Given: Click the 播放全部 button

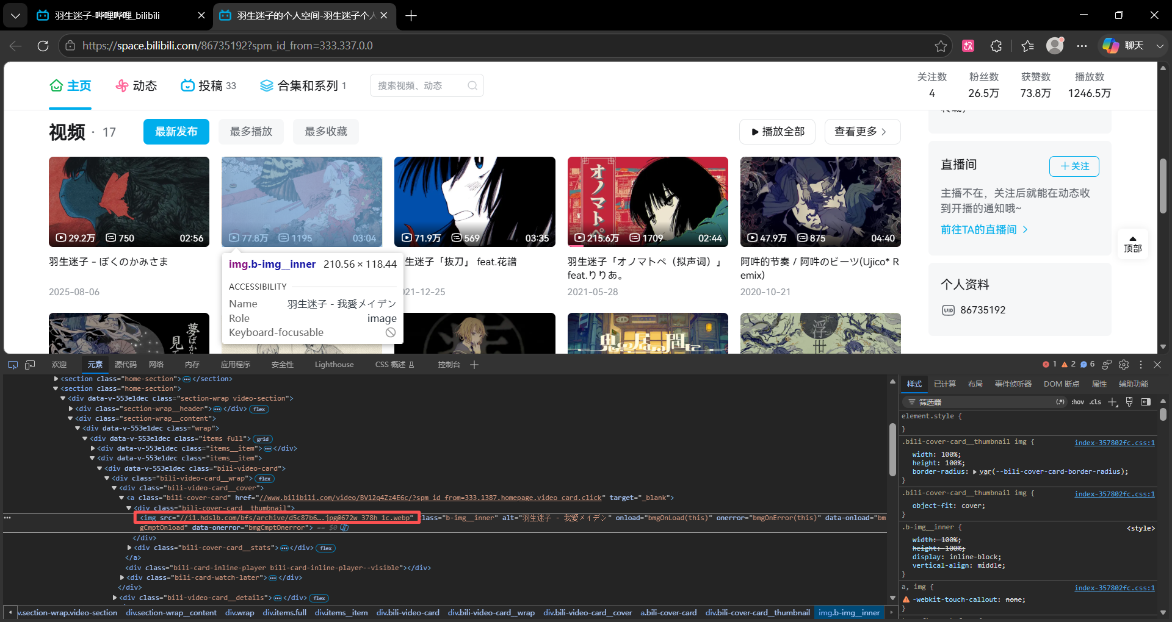Looking at the screenshot, I should pos(777,132).
